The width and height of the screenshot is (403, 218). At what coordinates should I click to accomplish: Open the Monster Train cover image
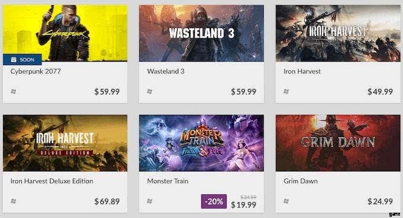[201, 143]
